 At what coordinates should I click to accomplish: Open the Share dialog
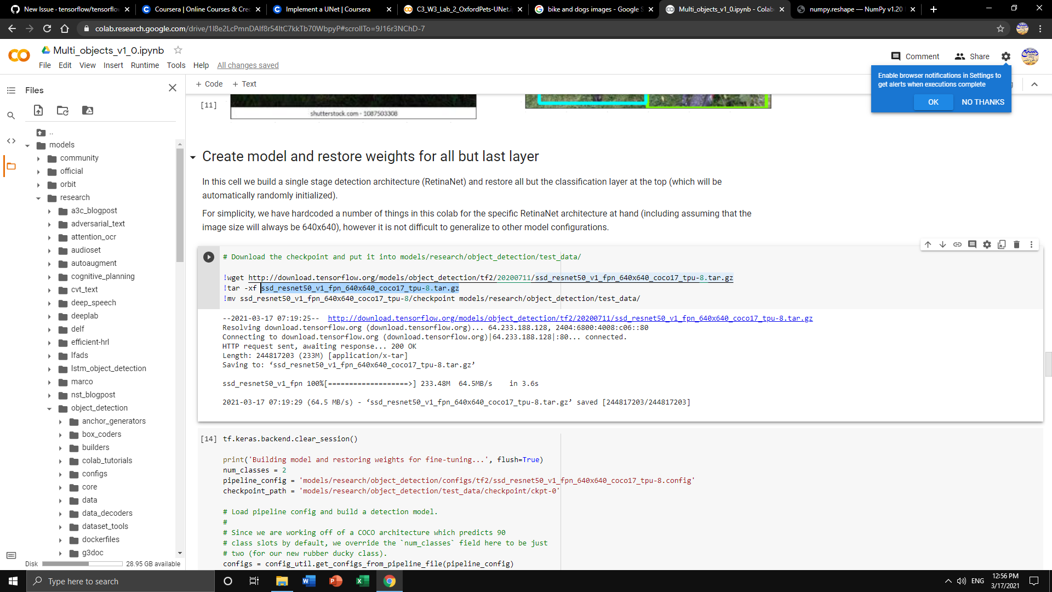972,56
